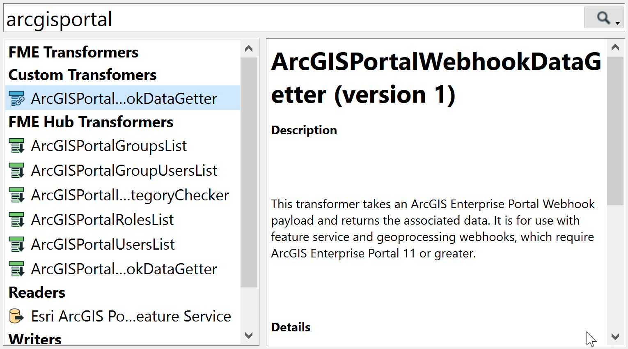Click the Readers section heading
Screen dimensions: 628x349
(37, 292)
